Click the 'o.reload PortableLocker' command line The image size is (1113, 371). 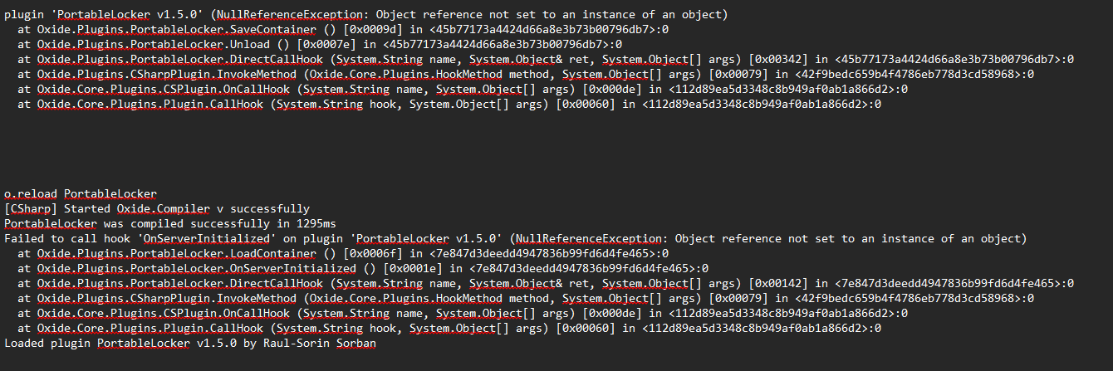(x=80, y=194)
